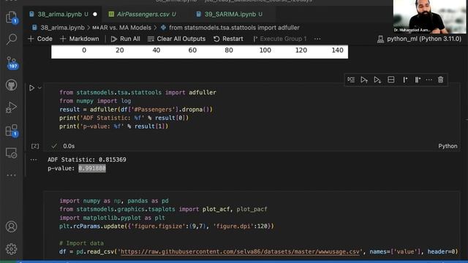Click Run All in notebook toolbar
The image size is (468, 263).
click(x=125, y=39)
